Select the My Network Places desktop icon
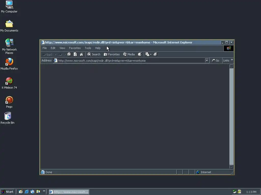The width and height of the screenshot is (261, 195). click(x=9, y=47)
